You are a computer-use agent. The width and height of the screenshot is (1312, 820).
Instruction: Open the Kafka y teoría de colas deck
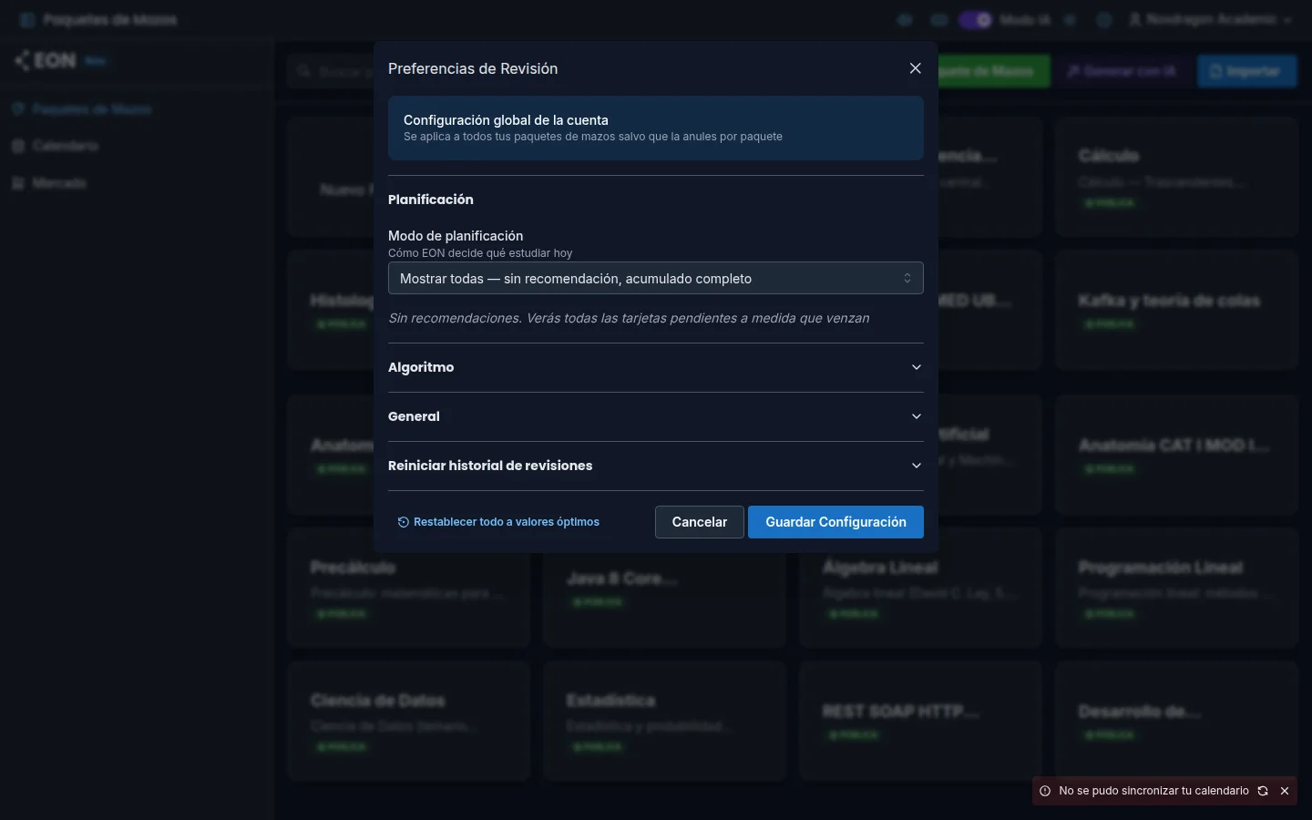click(x=1177, y=310)
